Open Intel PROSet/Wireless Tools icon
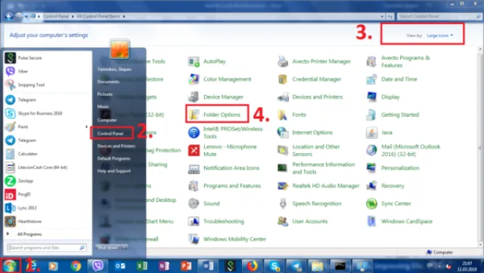 coord(194,133)
